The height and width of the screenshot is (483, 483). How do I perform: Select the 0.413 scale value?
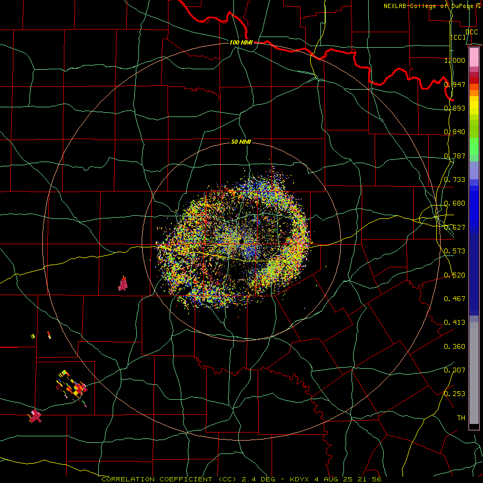[x=455, y=323]
